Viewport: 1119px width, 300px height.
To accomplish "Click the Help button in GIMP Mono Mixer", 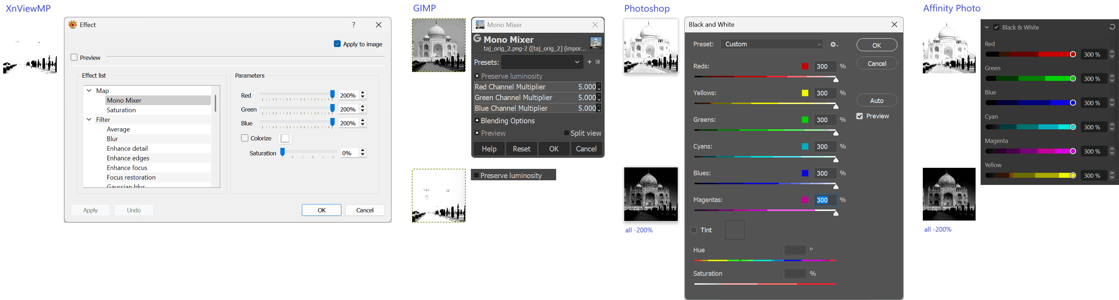I will [x=489, y=149].
